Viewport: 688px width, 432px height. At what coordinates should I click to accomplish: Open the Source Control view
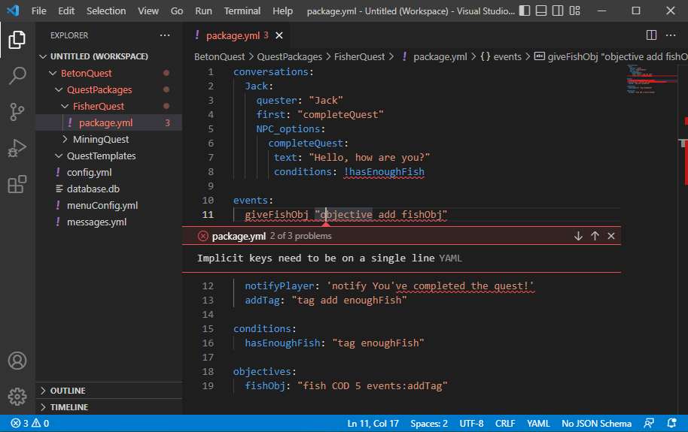point(17,112)
